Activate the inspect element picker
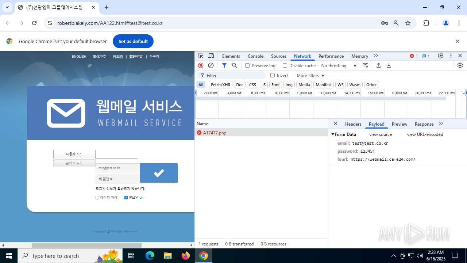Screen dimensions: 467x263 coord(201,56)
